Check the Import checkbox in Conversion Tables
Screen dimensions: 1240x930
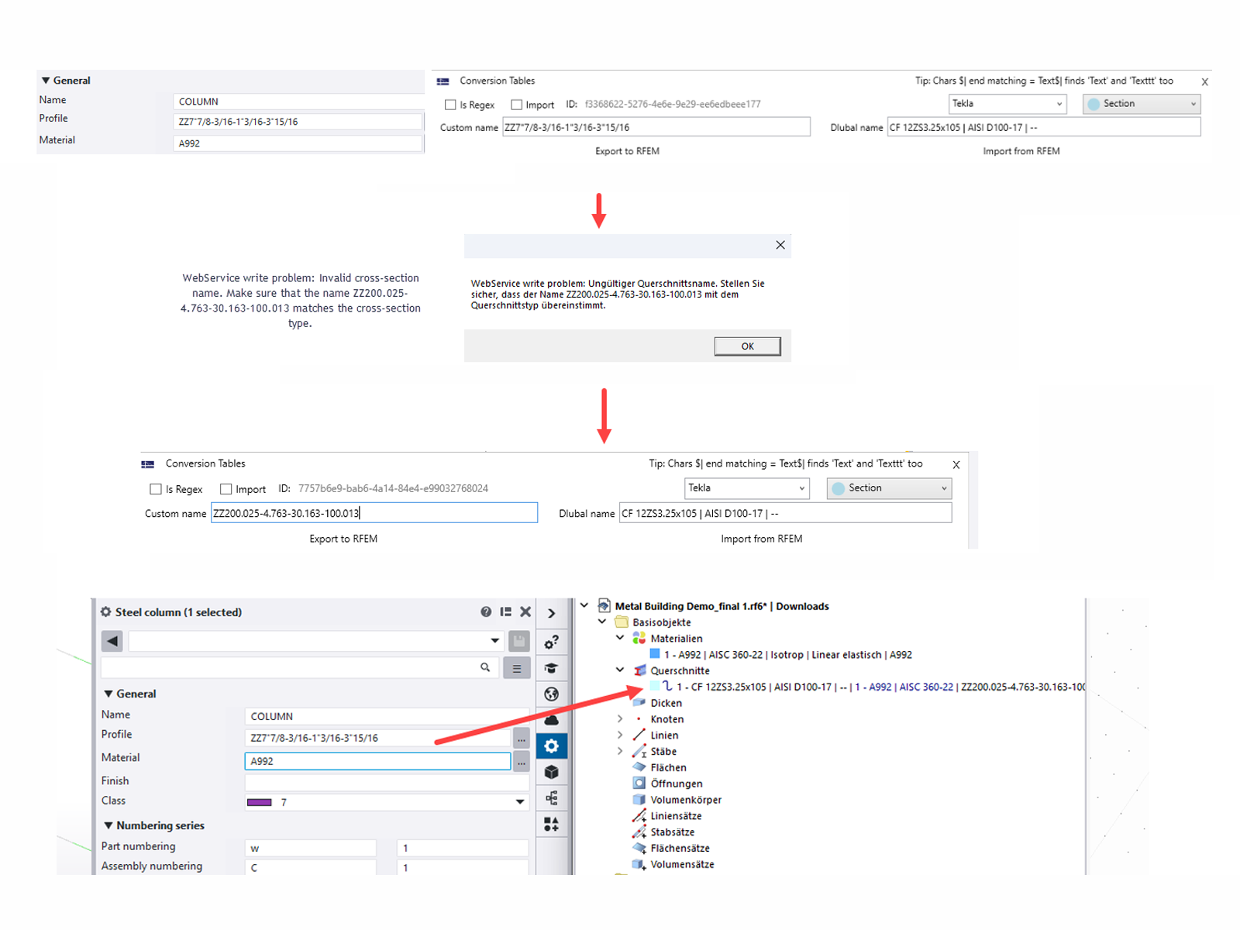tap(517, 105)
